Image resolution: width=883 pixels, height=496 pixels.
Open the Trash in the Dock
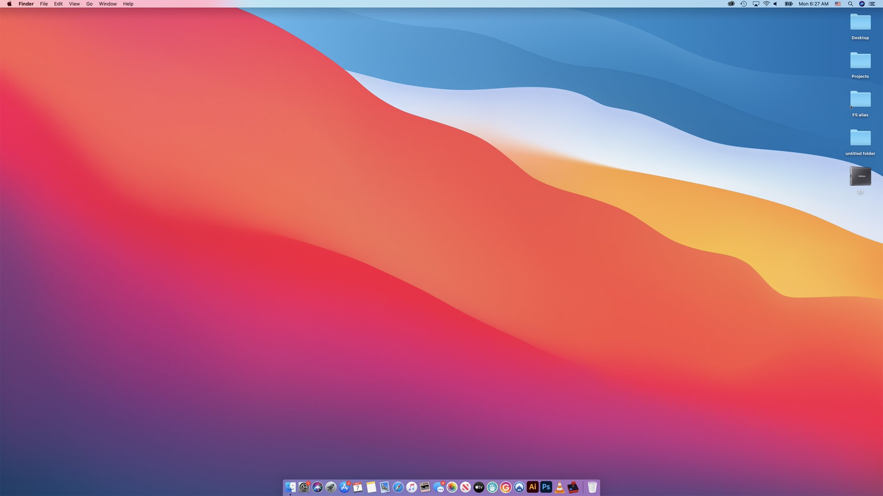[x=592, y=487]
